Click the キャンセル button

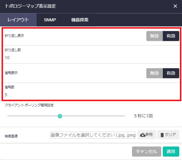coord(146,151)
